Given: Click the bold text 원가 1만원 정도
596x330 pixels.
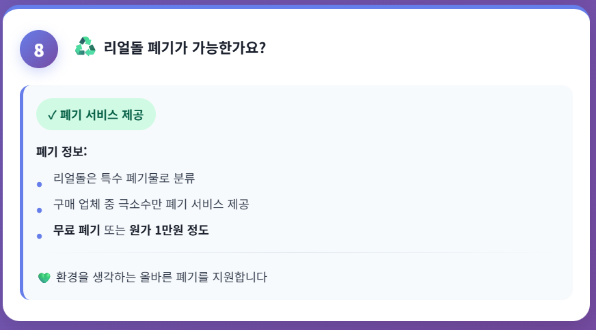Looking at the screenshot, I should 169,230.
